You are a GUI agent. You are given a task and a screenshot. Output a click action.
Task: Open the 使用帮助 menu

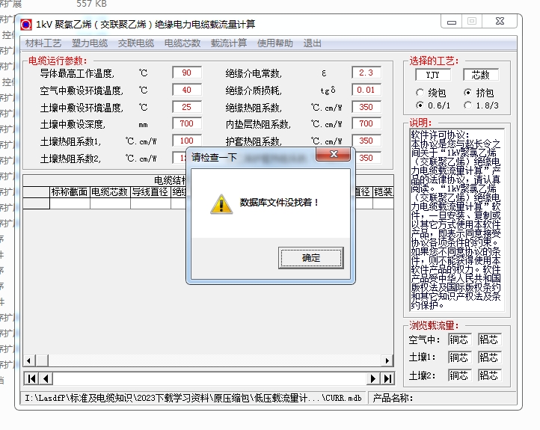(x=275, y=43)
